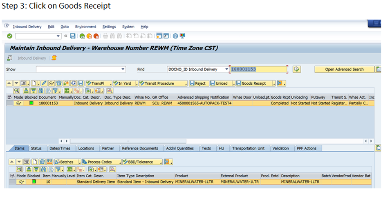
Task: Click the collapse arrow-up icon in the delivery toolbar
Action: tap(9, 84)
